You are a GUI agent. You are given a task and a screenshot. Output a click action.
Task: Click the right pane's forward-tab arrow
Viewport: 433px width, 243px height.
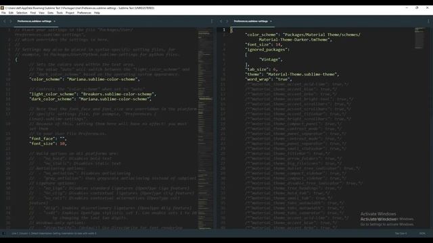(x=227, y=21)
